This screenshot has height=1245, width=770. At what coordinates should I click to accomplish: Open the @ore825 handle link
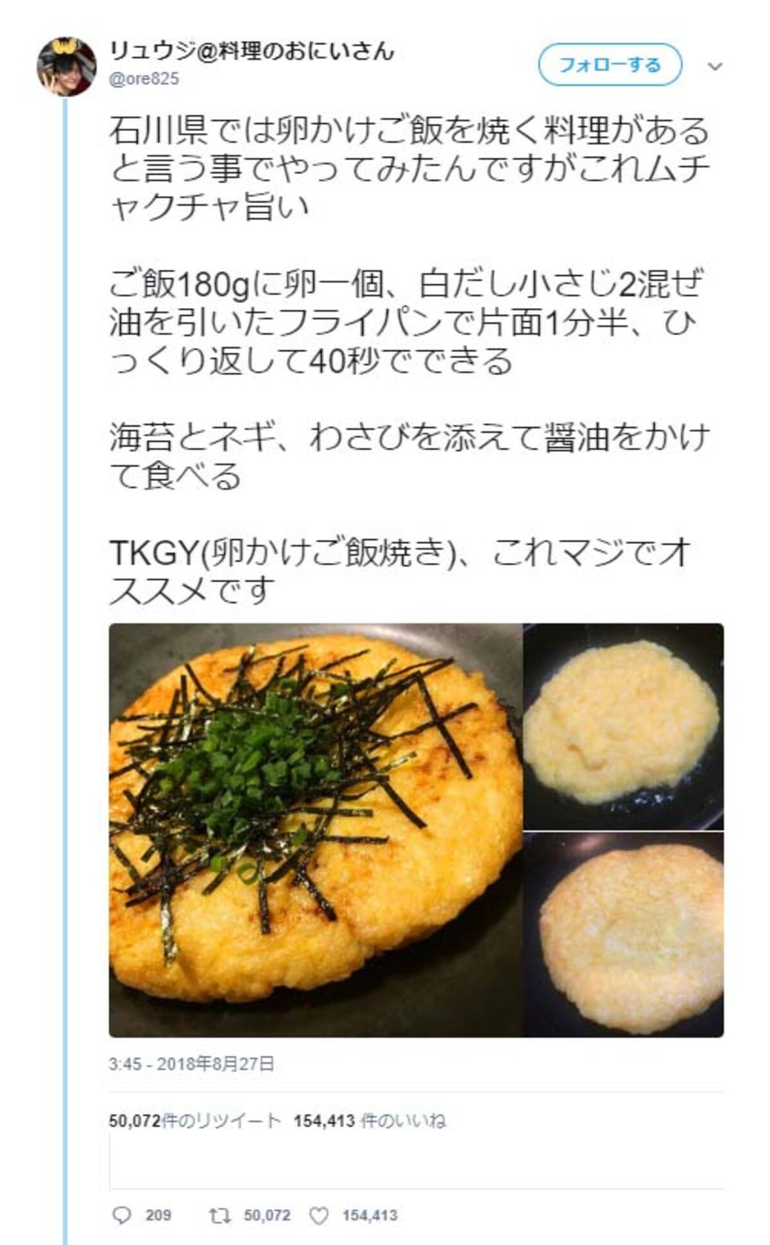click(144, 79)
